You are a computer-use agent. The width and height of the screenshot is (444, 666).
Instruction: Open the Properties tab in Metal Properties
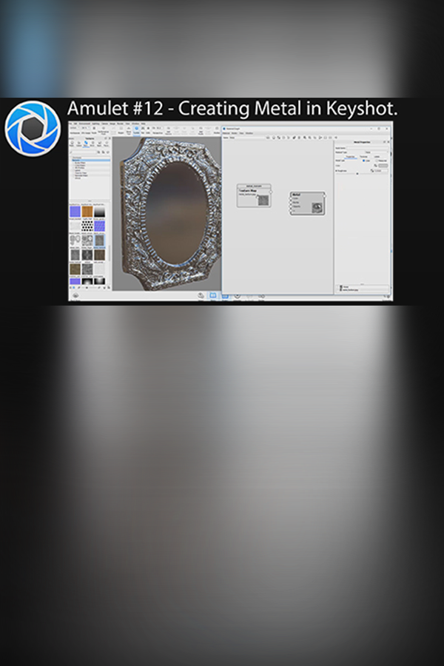[x=351, y=157]
